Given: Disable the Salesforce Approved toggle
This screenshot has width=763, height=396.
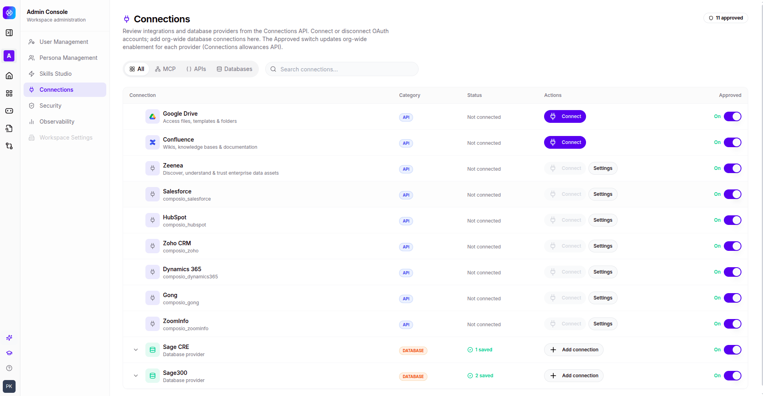Looking at the screenshot, I should (733, 194).
